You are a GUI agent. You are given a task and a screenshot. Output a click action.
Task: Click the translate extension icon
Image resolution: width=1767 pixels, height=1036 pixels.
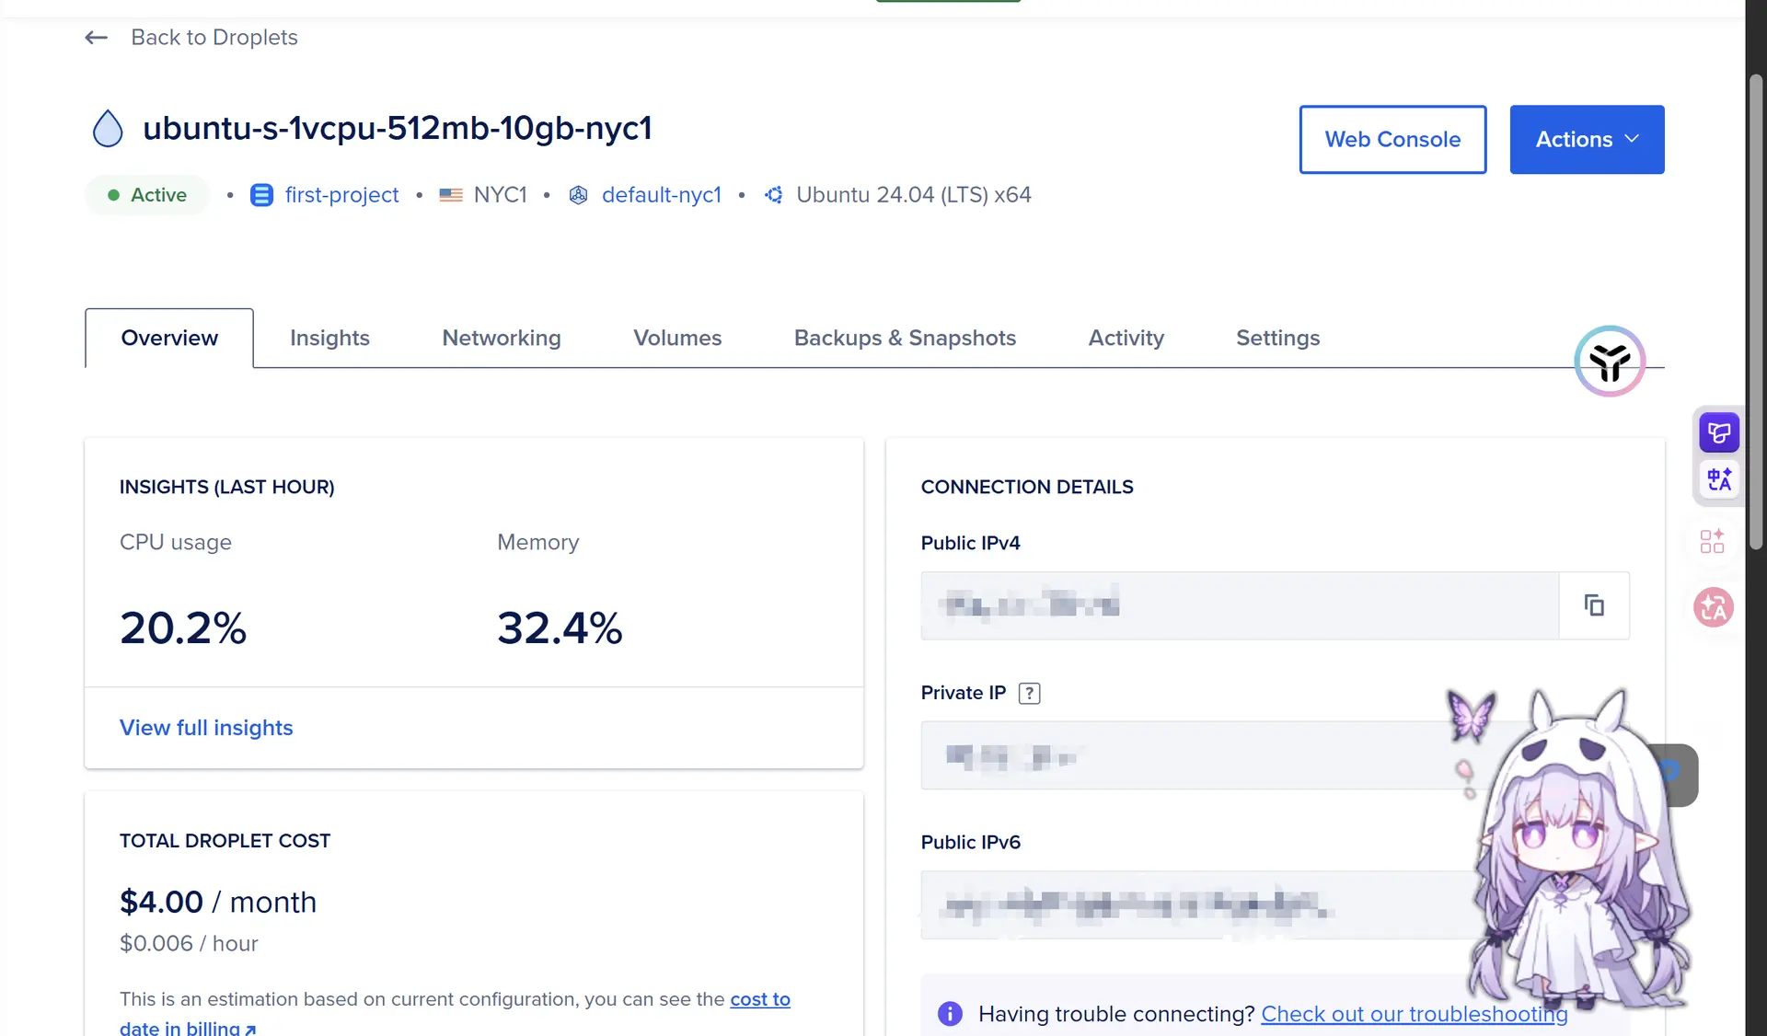(1718, 479)
